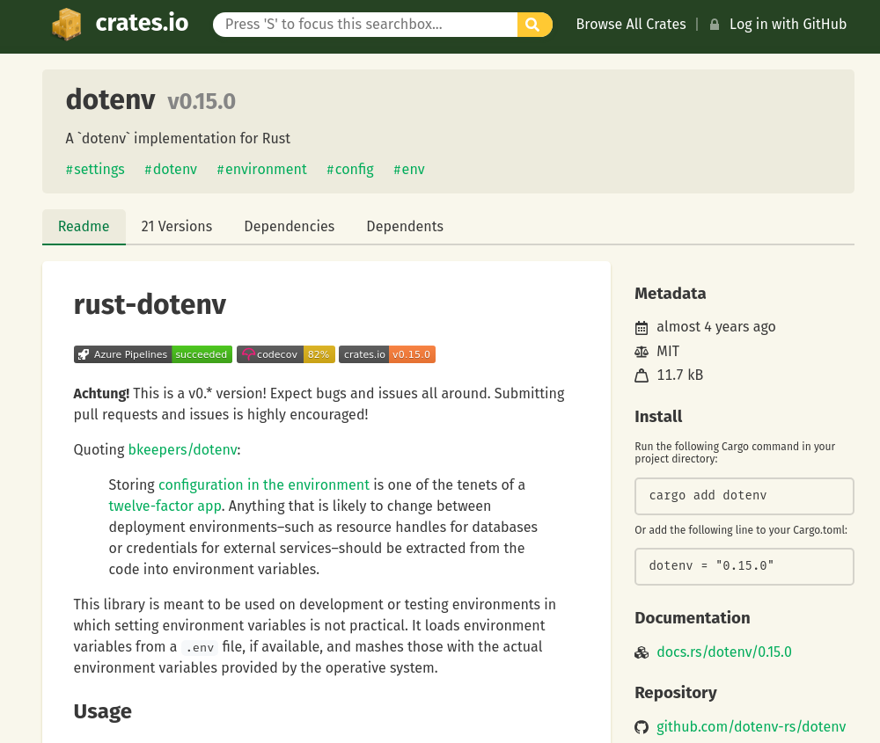
Task: Open the #dotenv keyword
Action: (x=171, y=170)
